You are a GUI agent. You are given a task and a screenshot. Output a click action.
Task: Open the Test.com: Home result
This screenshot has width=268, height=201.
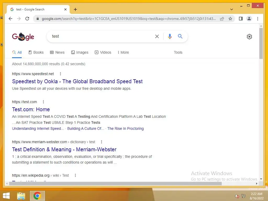point(31,109)
